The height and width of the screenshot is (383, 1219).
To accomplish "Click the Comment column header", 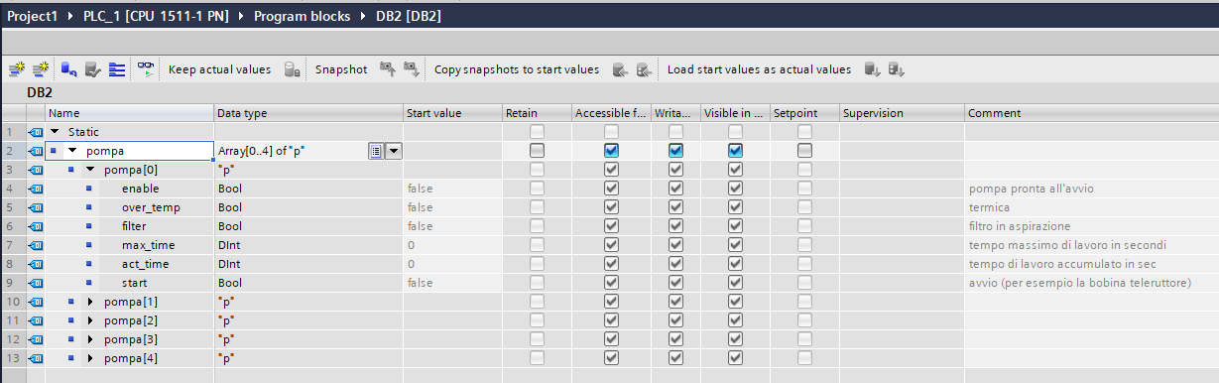I will point(993,113).
